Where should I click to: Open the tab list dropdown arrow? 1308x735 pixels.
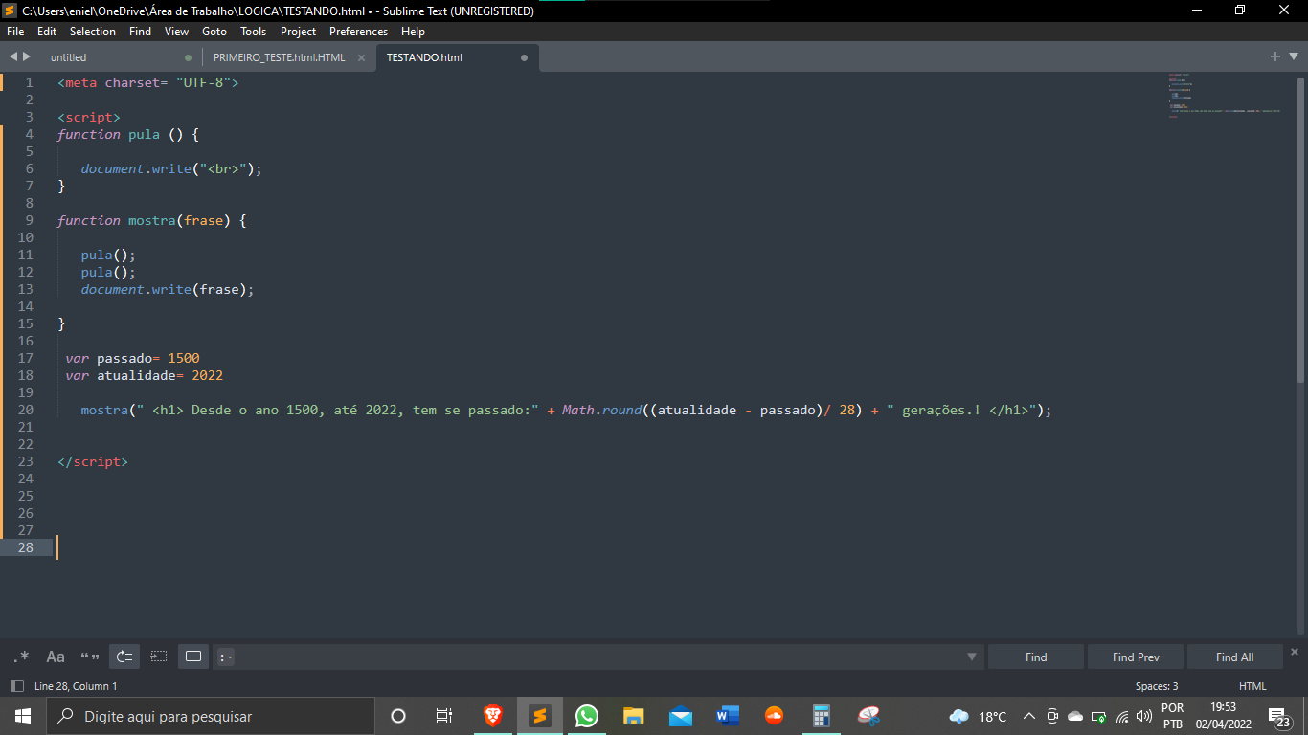1292,57
